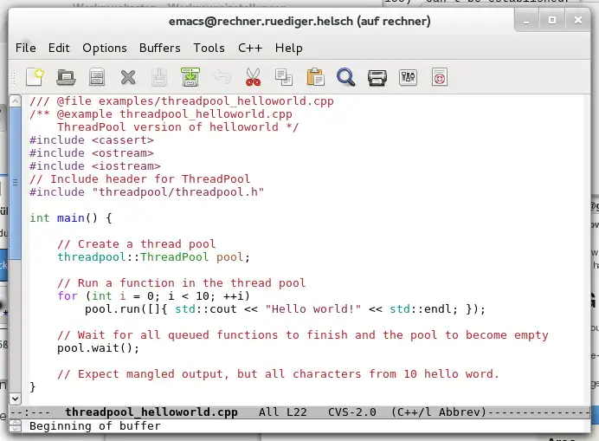Save buffer as with the green arrow icon
This screenshot has width=599, height=441.
190,77
